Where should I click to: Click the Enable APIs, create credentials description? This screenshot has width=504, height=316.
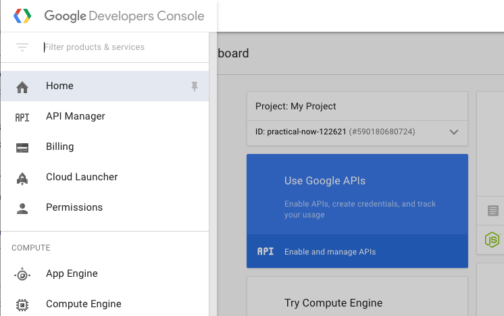[360, 209]
